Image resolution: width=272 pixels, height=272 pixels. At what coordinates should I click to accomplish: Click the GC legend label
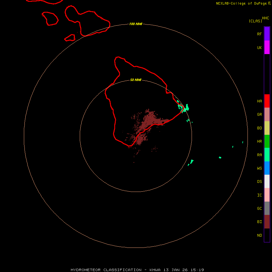click(259, 209)
